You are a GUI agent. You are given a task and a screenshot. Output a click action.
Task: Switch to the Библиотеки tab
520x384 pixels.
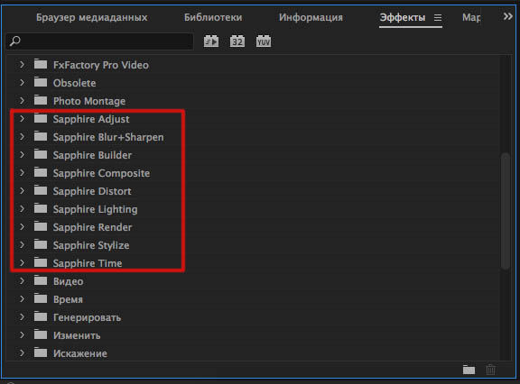pyautogui.click(x=213, y=17)
